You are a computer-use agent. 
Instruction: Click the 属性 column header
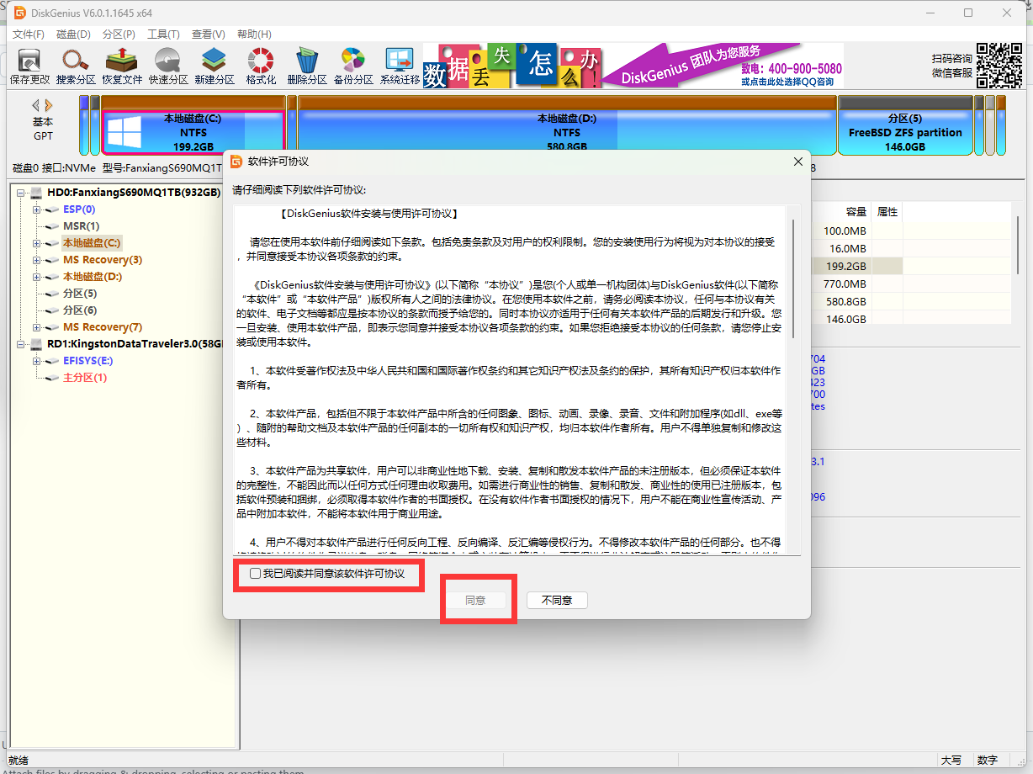tap(887, 211)
